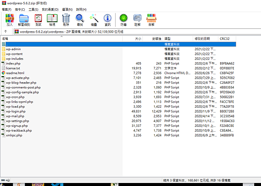Select wp-config-sample.php file
Screen dimensions: 261x186
point(22,92)
